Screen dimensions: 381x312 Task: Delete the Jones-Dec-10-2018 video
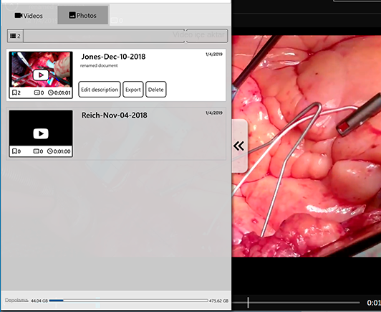click(155, 90)
